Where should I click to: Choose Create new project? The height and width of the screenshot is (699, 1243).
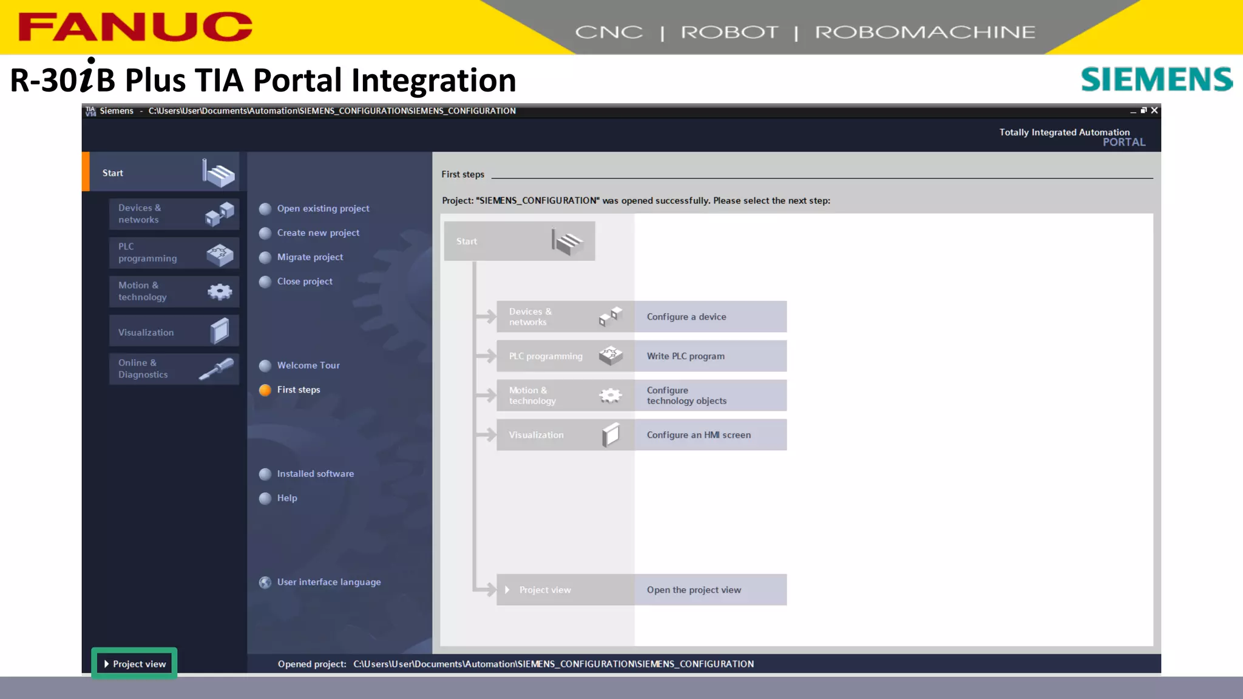click(318, 233)
